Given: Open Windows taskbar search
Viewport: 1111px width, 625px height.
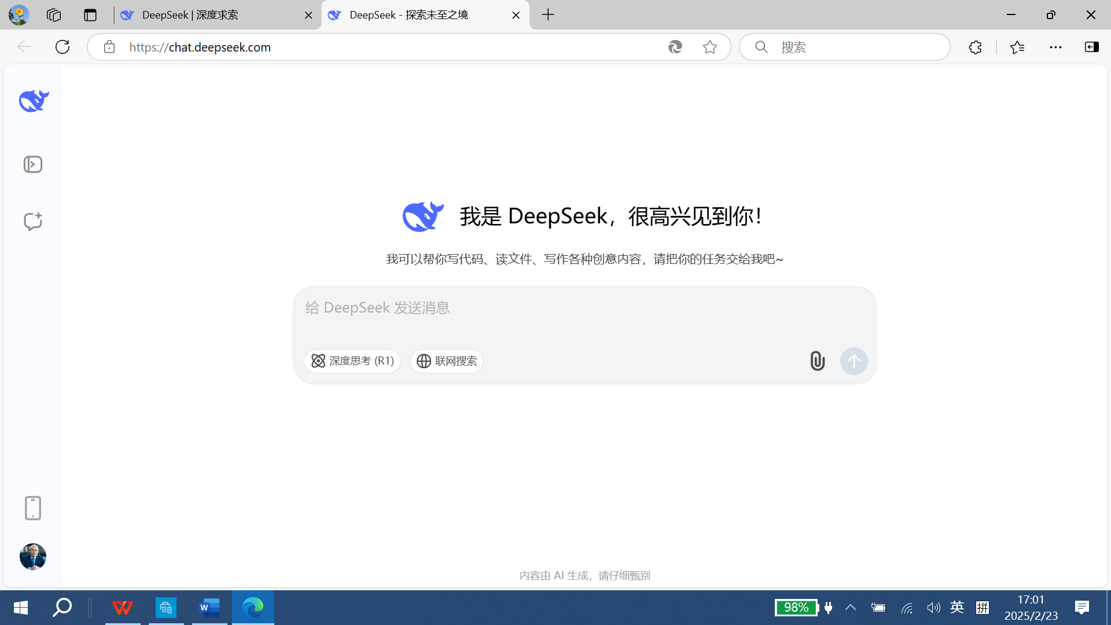Looking at the screenshot, I should tap(62, 608).
